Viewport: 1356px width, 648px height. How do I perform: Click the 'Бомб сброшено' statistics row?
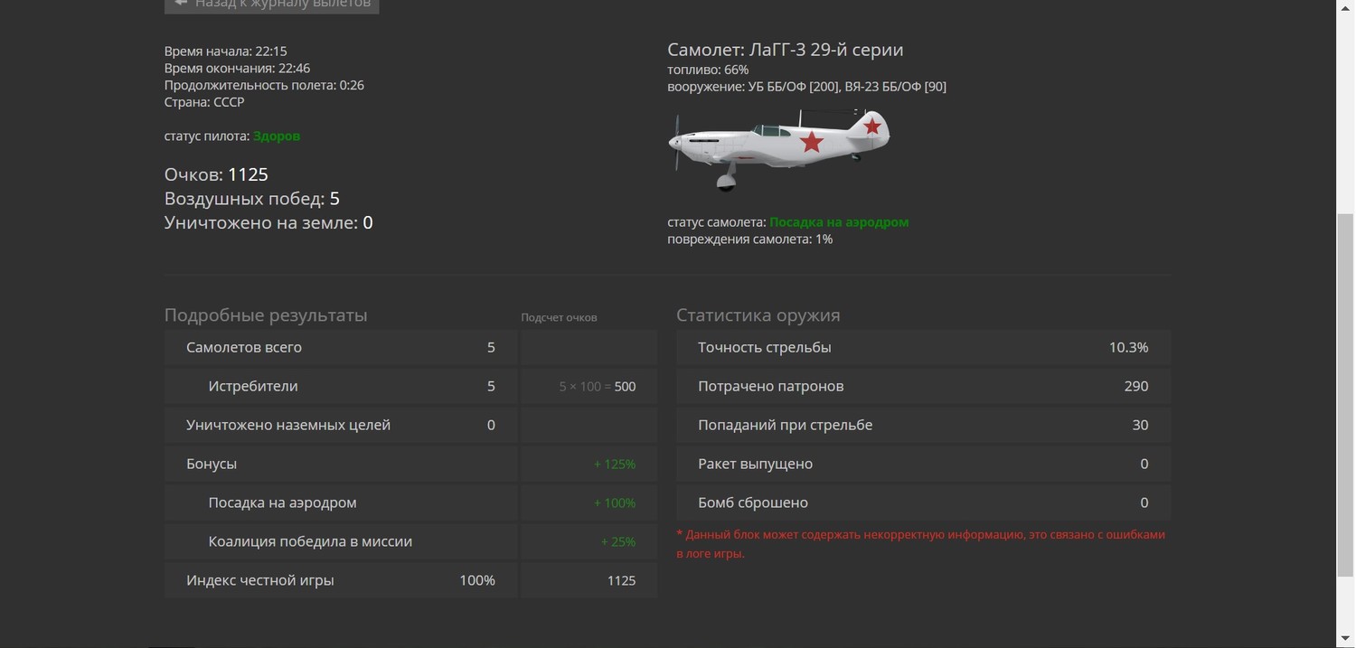(922, 503)
